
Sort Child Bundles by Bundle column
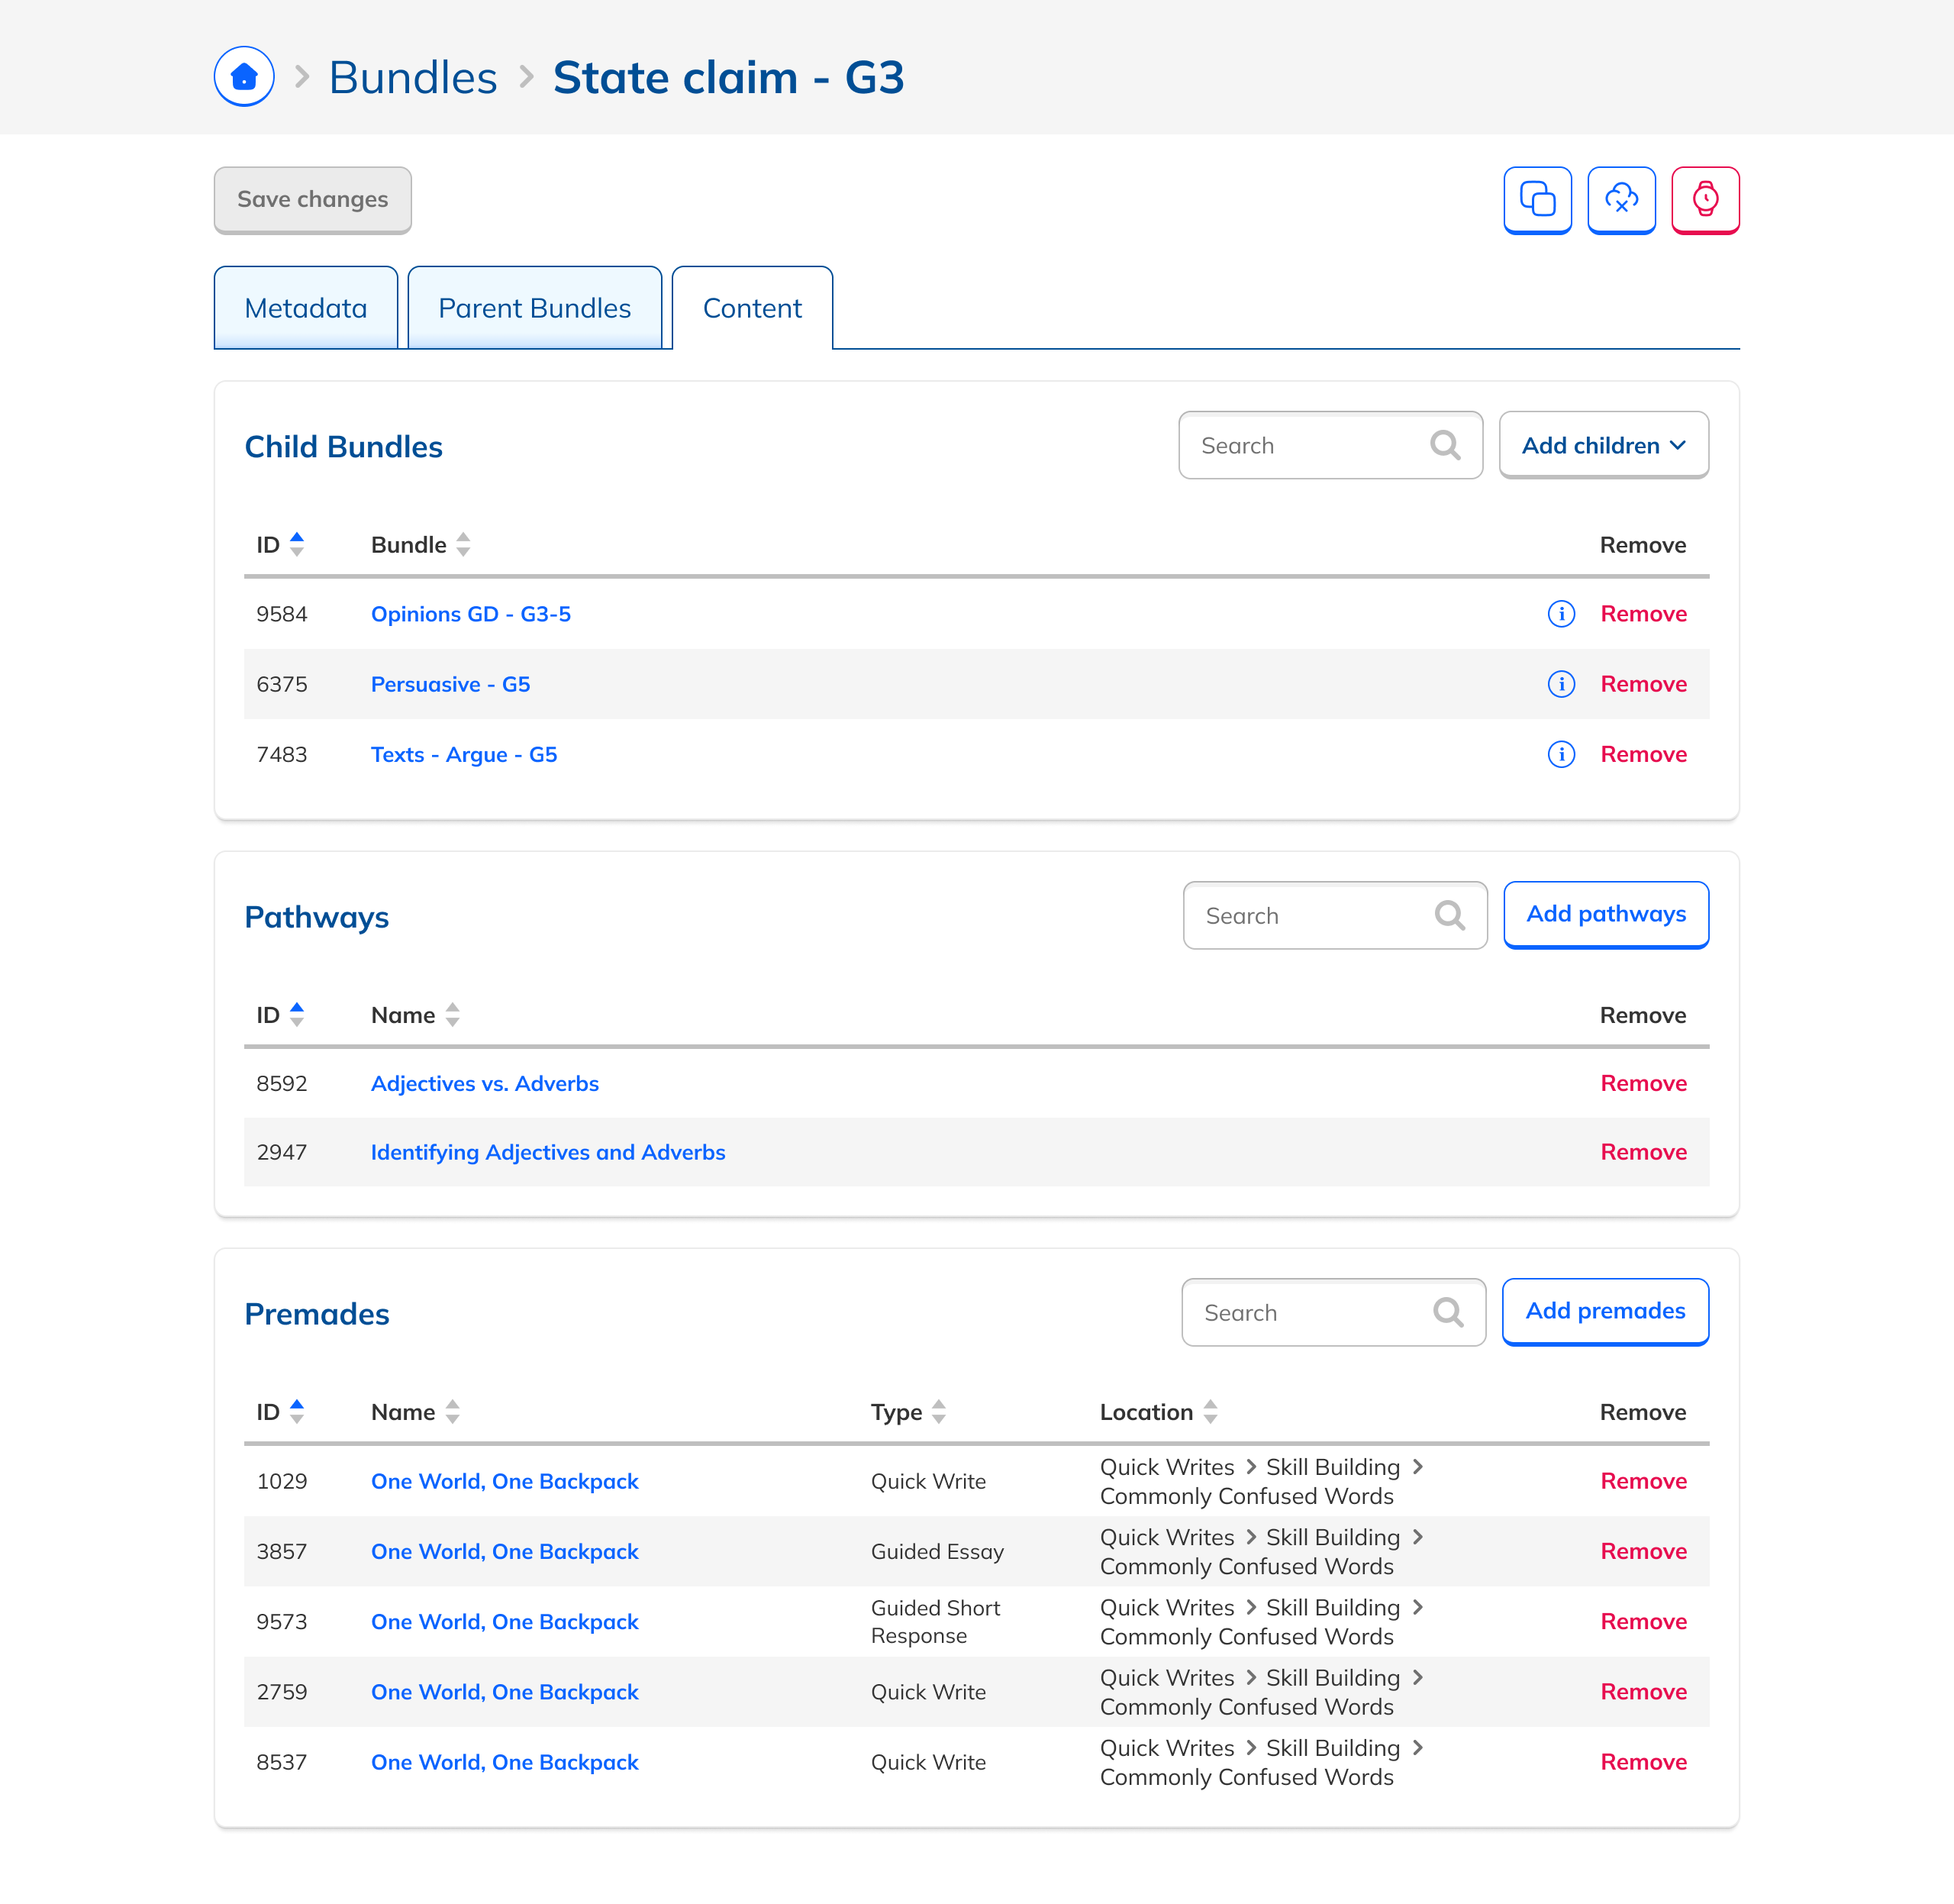463,545
